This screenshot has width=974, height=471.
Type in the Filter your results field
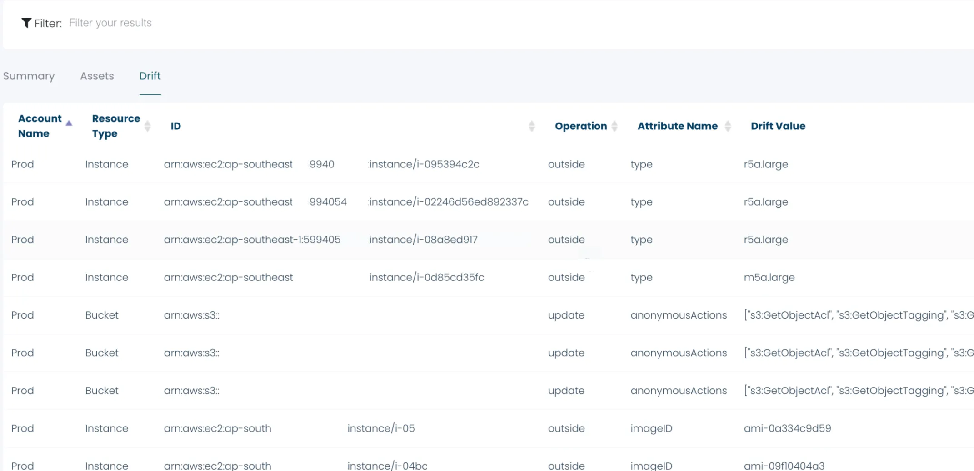[x=182, y=23]
